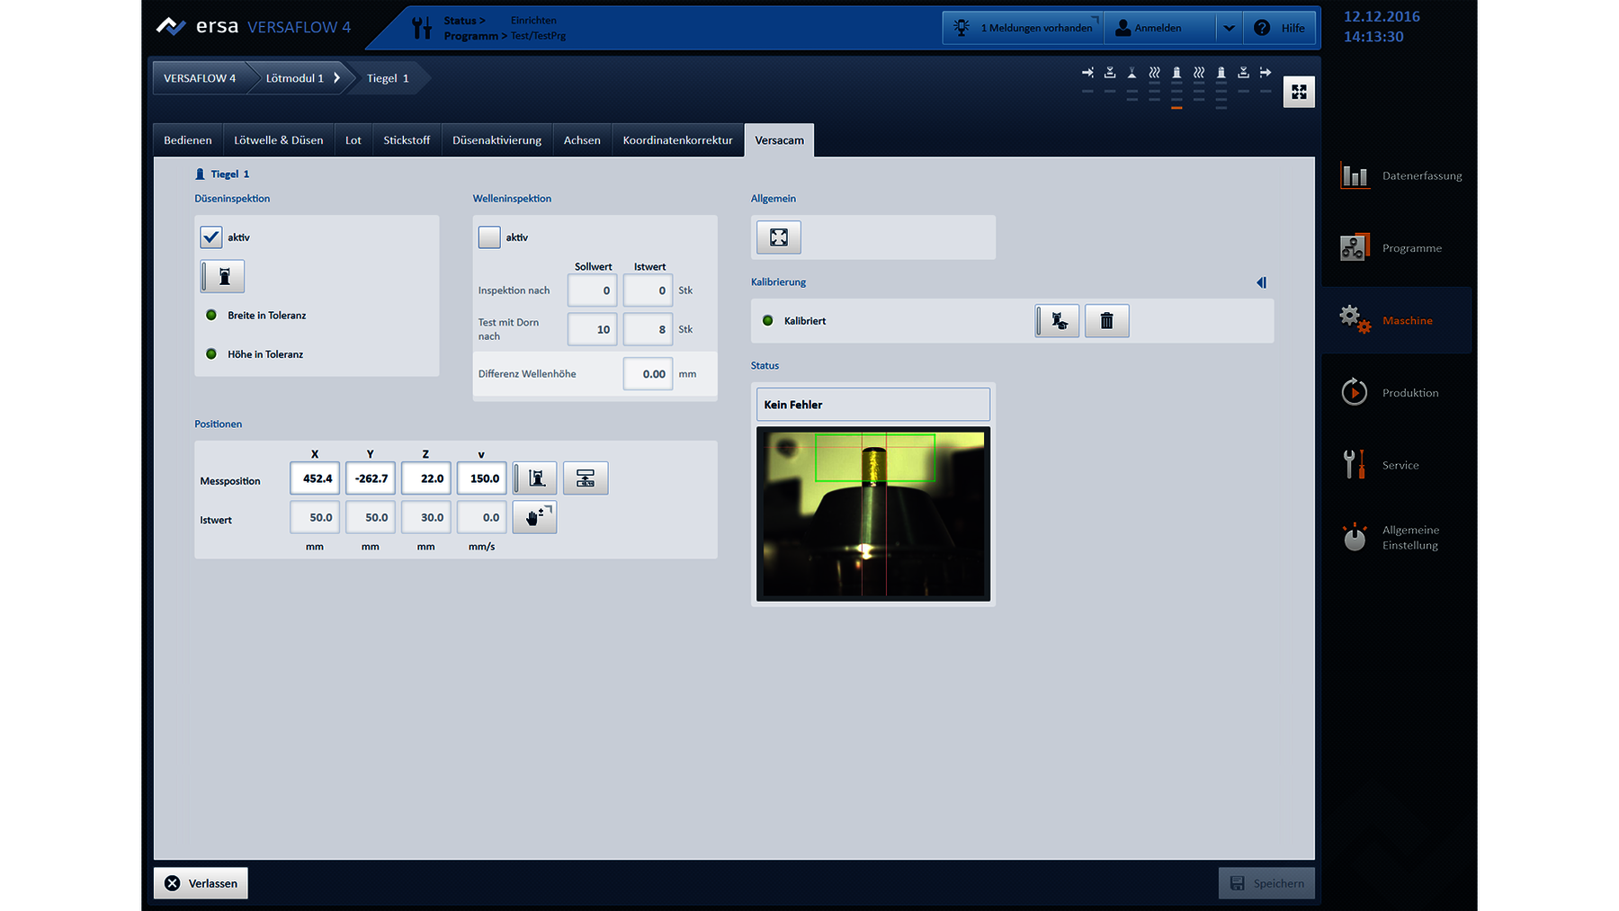The image size is (1619, 911).
Task: Click the Verlassen button
Action: (201, 883)
